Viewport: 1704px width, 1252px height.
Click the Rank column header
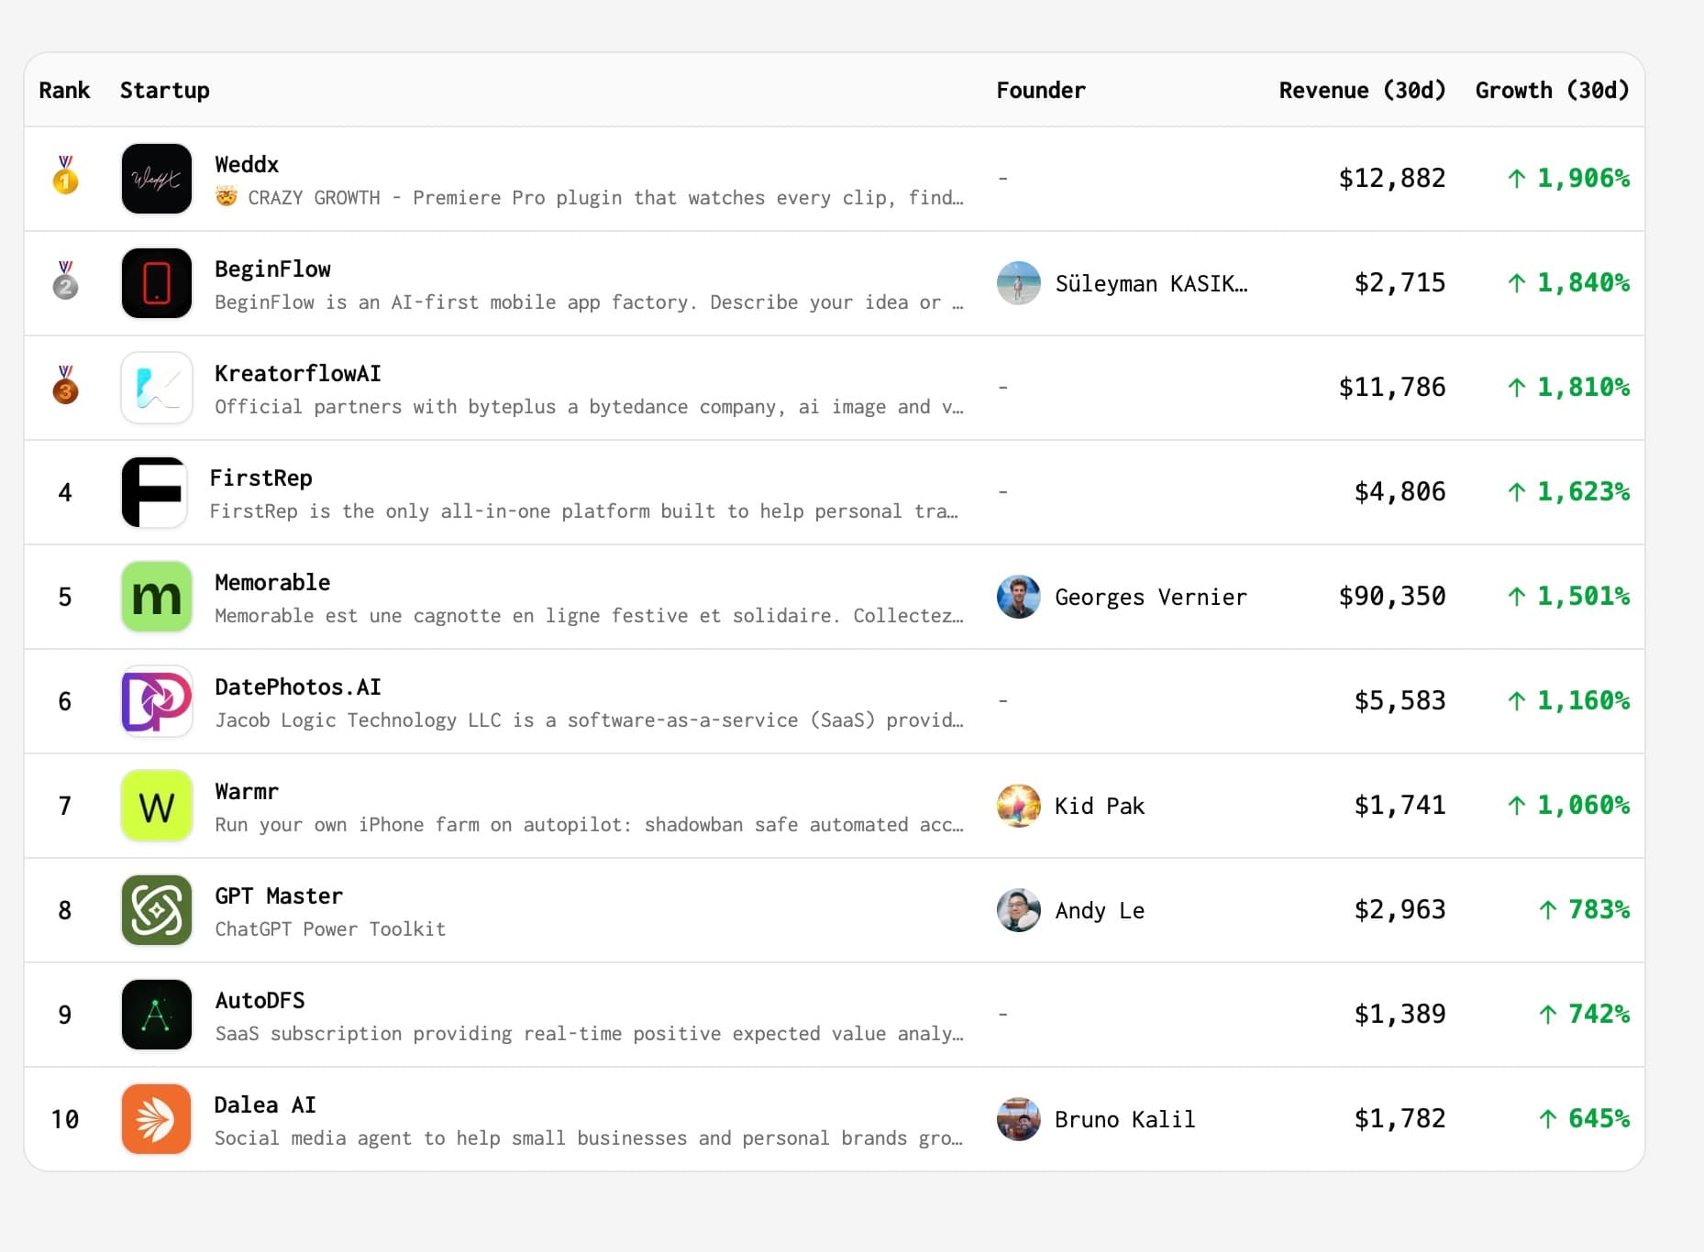64,90
